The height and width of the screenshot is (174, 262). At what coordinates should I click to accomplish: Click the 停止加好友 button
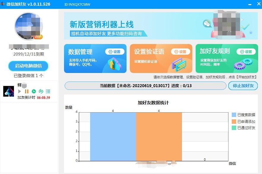pos(243,86)
